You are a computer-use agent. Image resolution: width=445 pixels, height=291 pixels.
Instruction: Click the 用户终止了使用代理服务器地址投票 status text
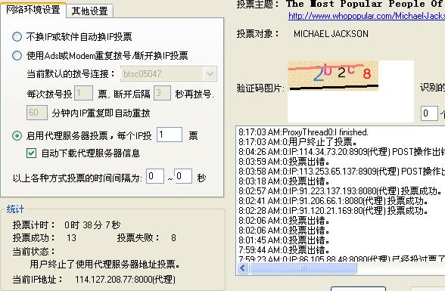point(104,265)
